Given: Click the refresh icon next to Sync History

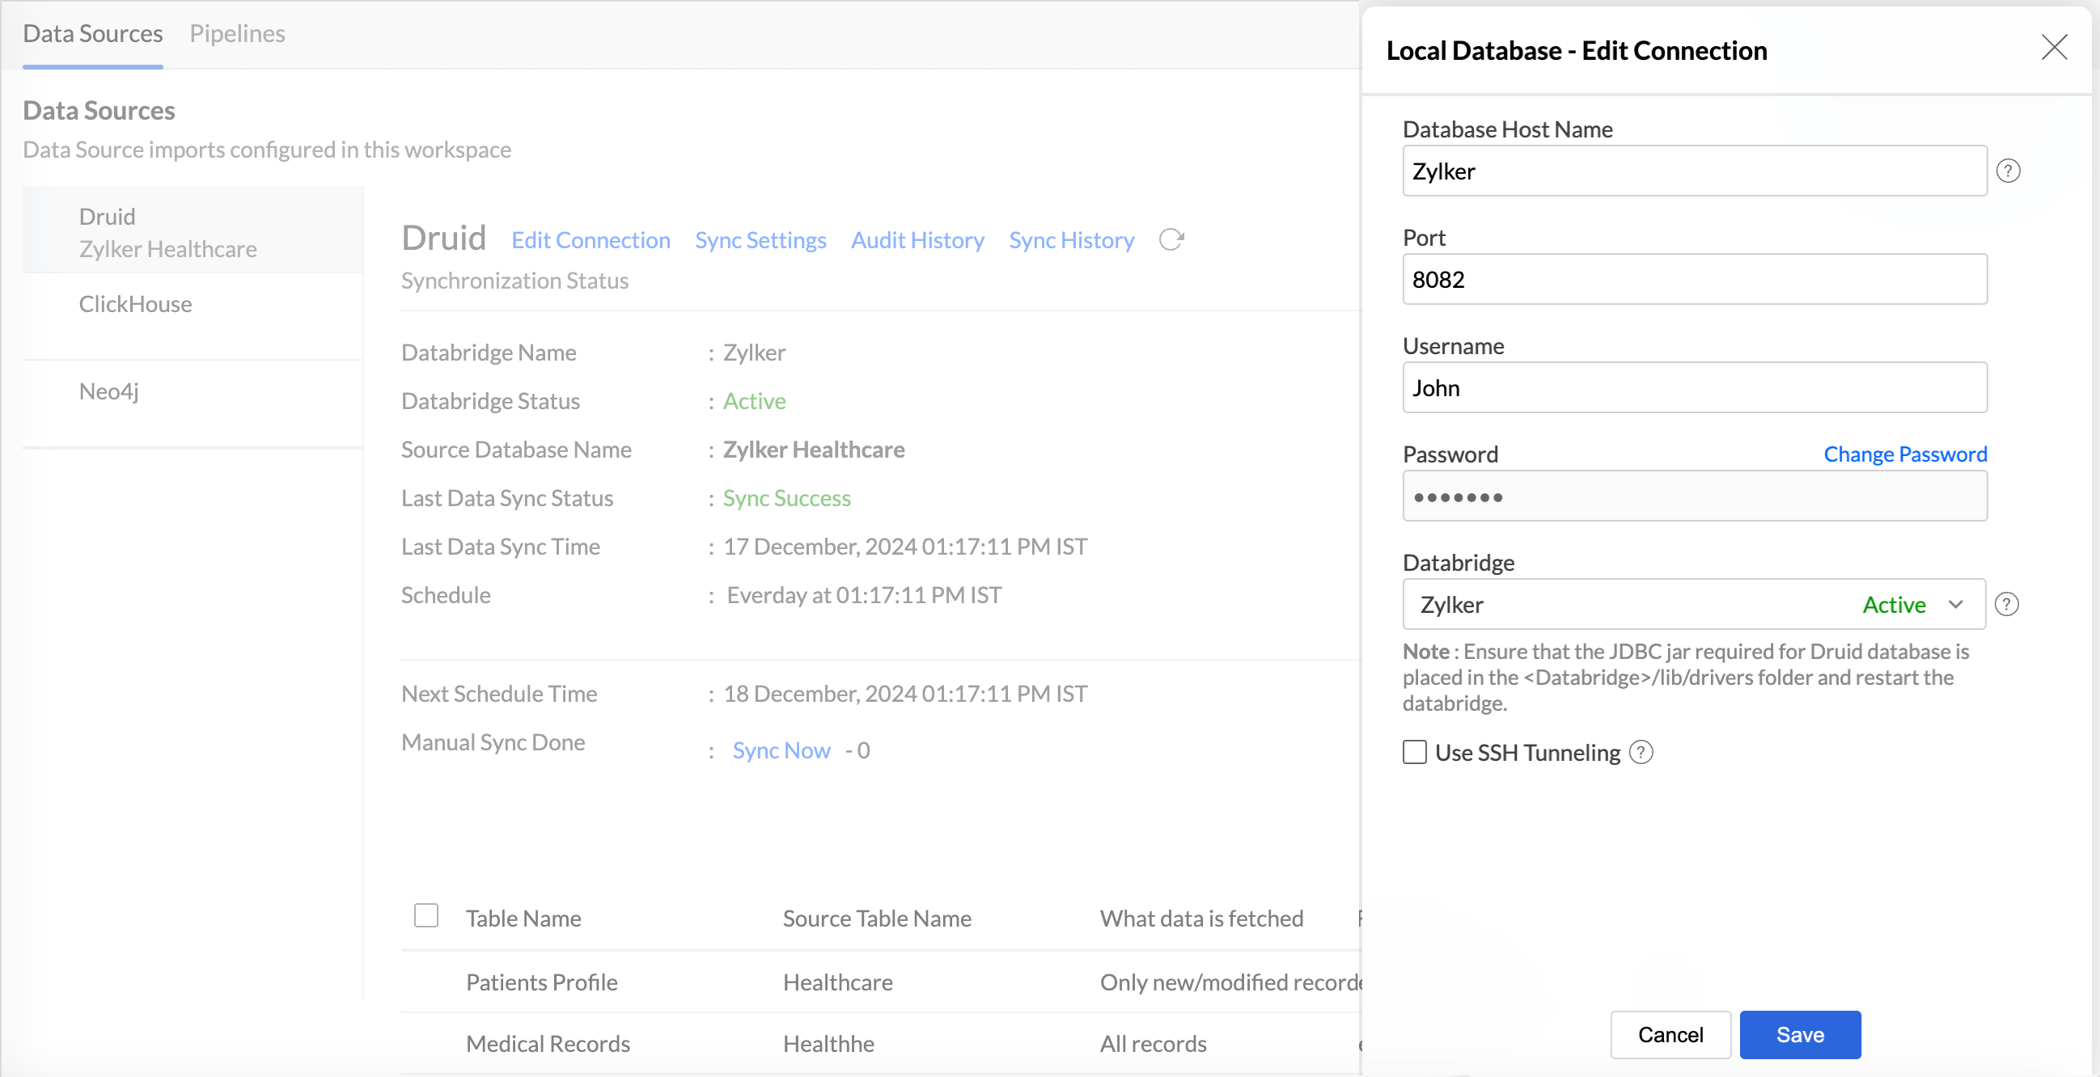Looking at the screenshot, I should pyautogui.click(x=1171, y=239).
